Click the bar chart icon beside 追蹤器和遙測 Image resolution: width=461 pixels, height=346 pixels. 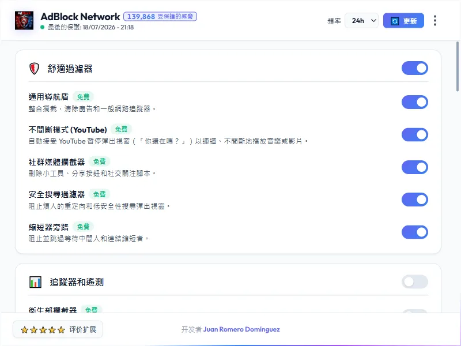(x=35, y=282)
